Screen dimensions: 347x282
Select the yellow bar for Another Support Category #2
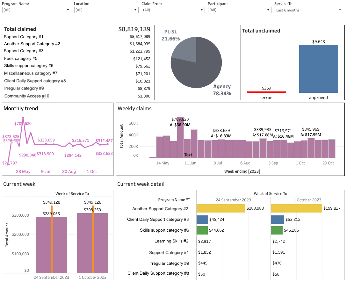coord(220,208)
